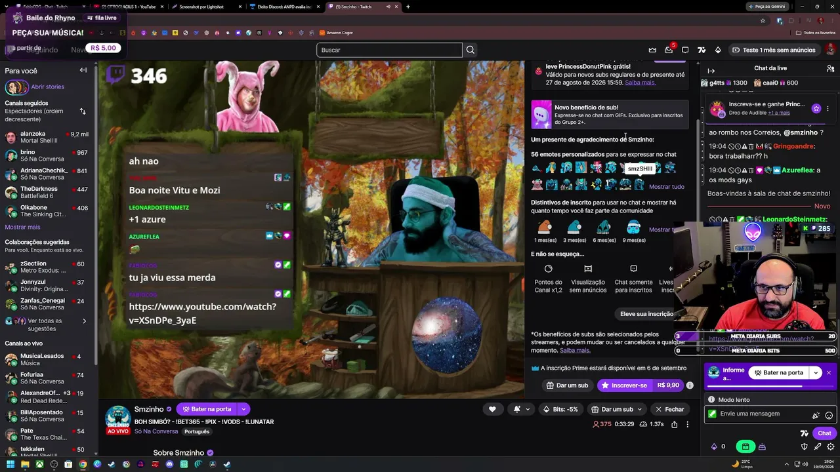
Task: Open chat community users list
Action: coord(830,68)
